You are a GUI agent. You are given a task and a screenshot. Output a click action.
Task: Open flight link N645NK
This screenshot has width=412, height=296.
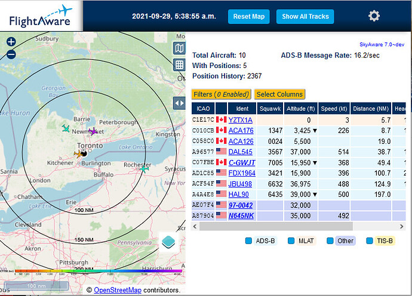[241, 215]
